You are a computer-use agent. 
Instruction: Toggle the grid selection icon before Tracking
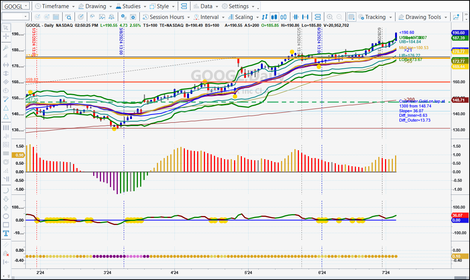[x=351, y=17]
